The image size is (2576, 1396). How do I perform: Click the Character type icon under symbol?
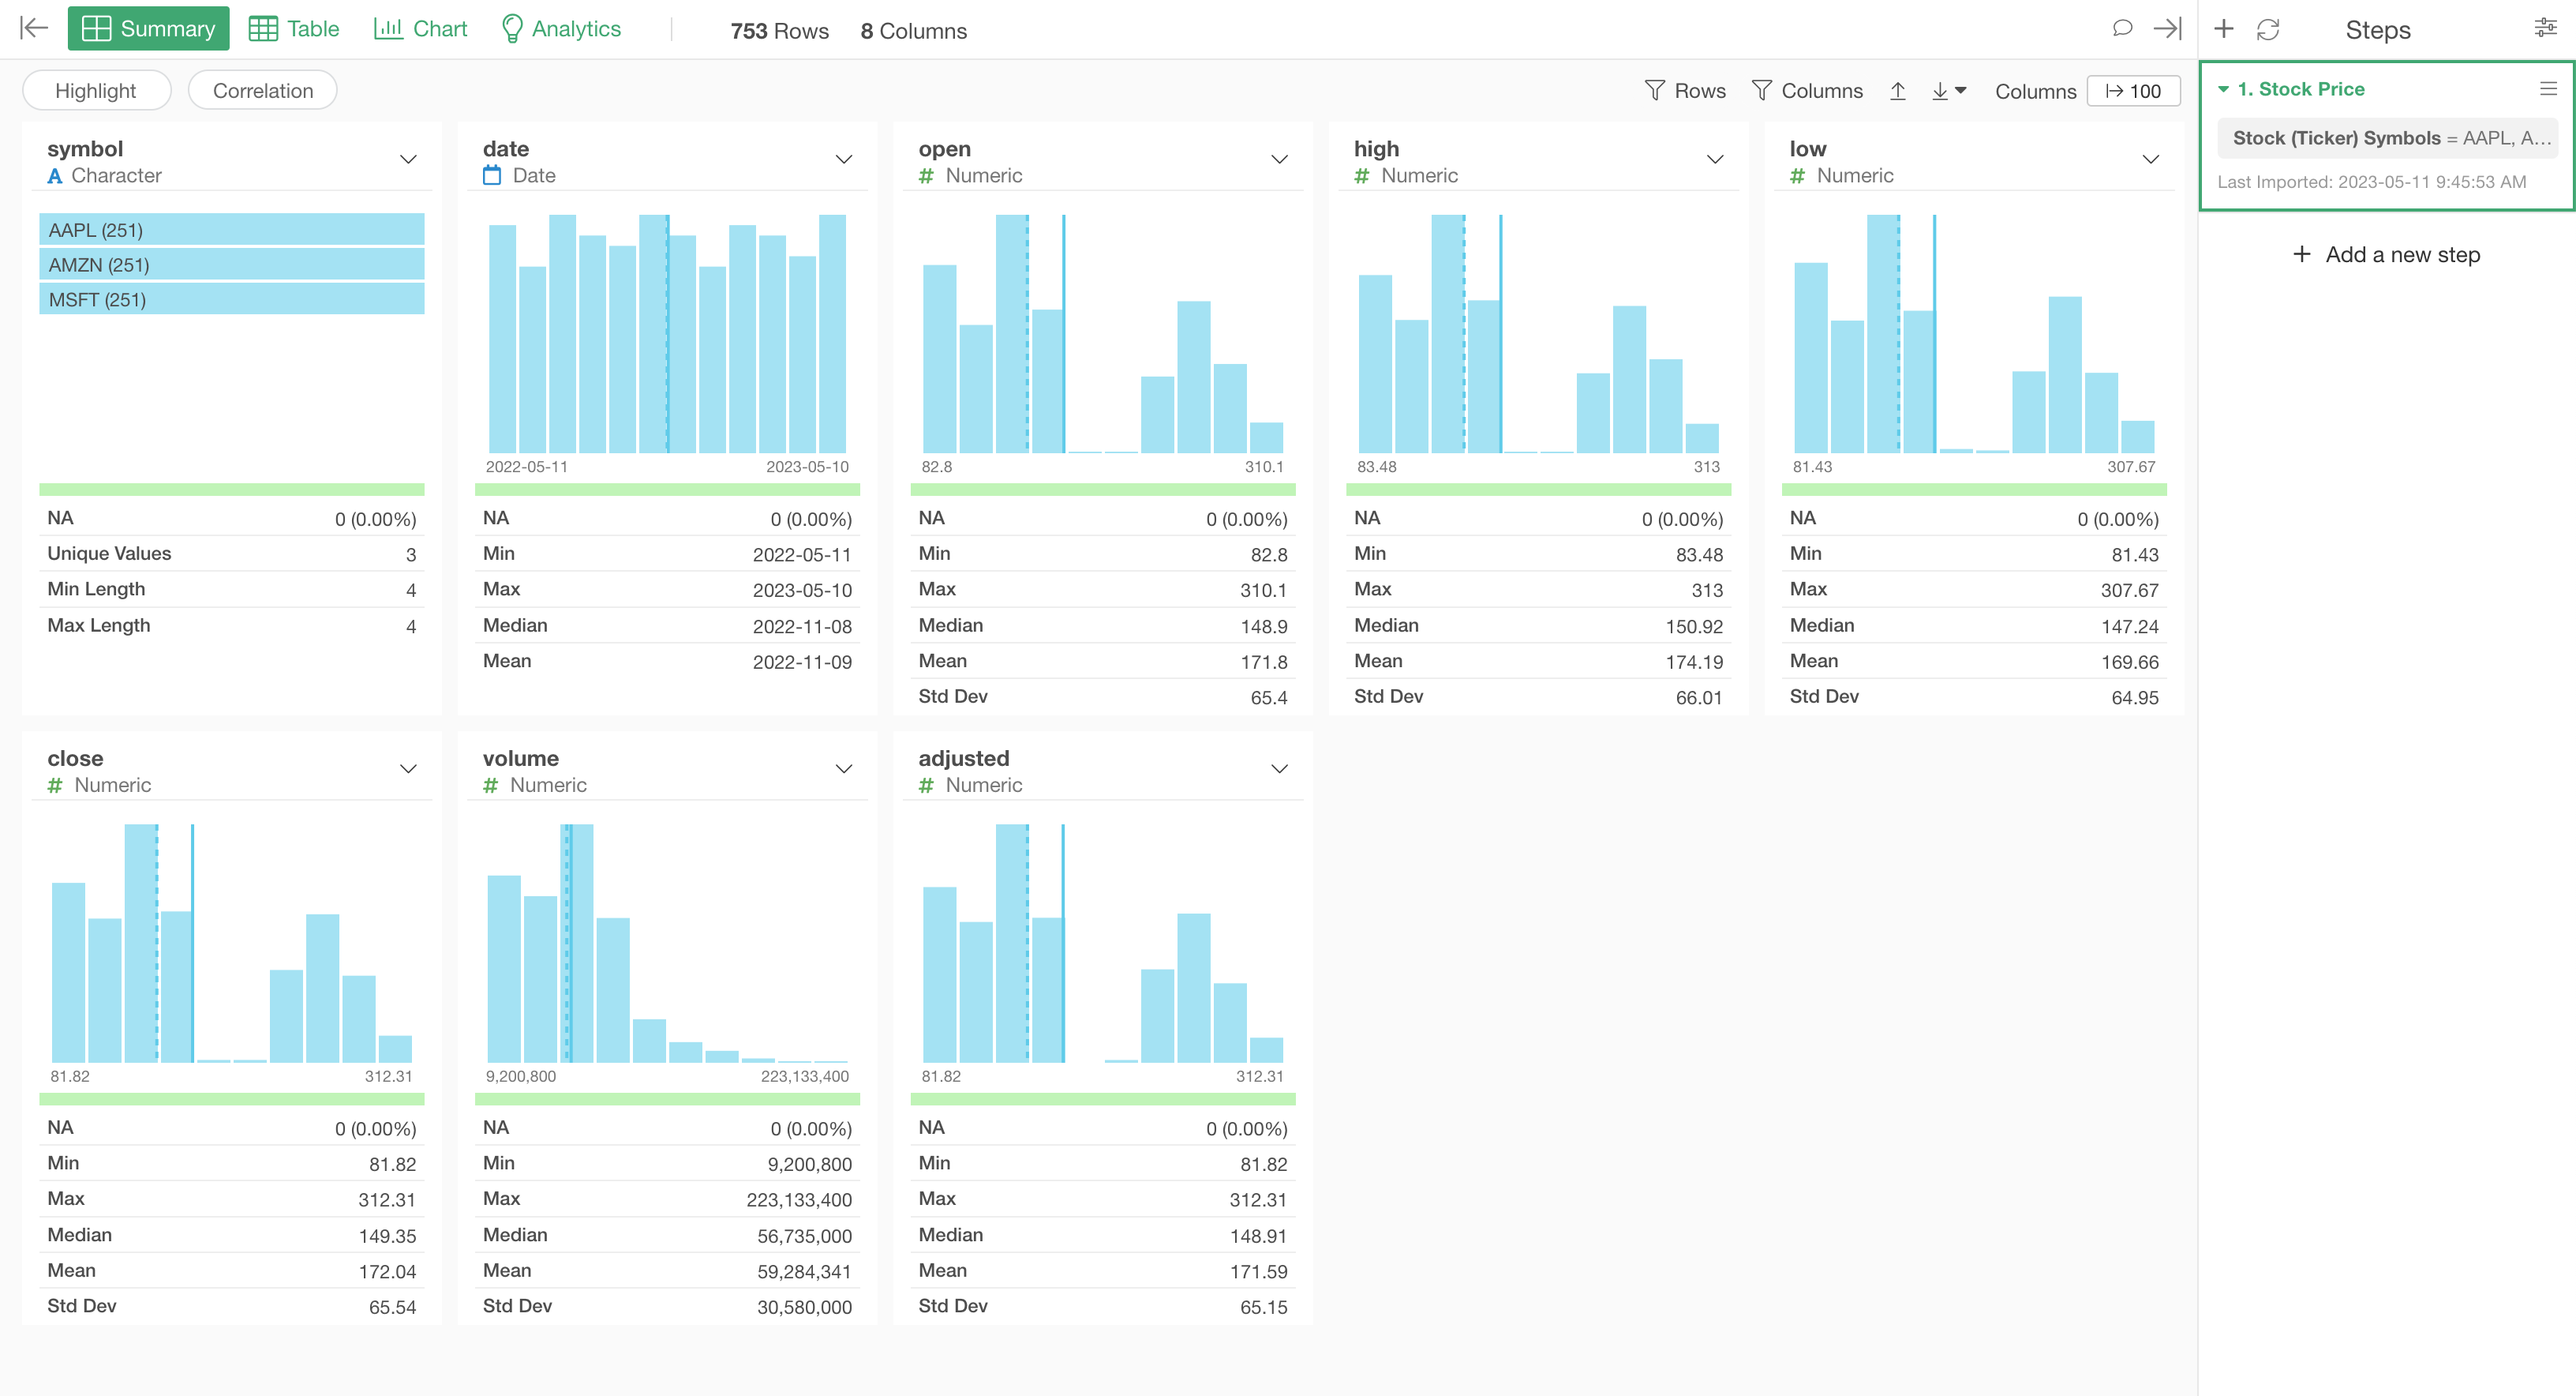click(x=55, y=176)
